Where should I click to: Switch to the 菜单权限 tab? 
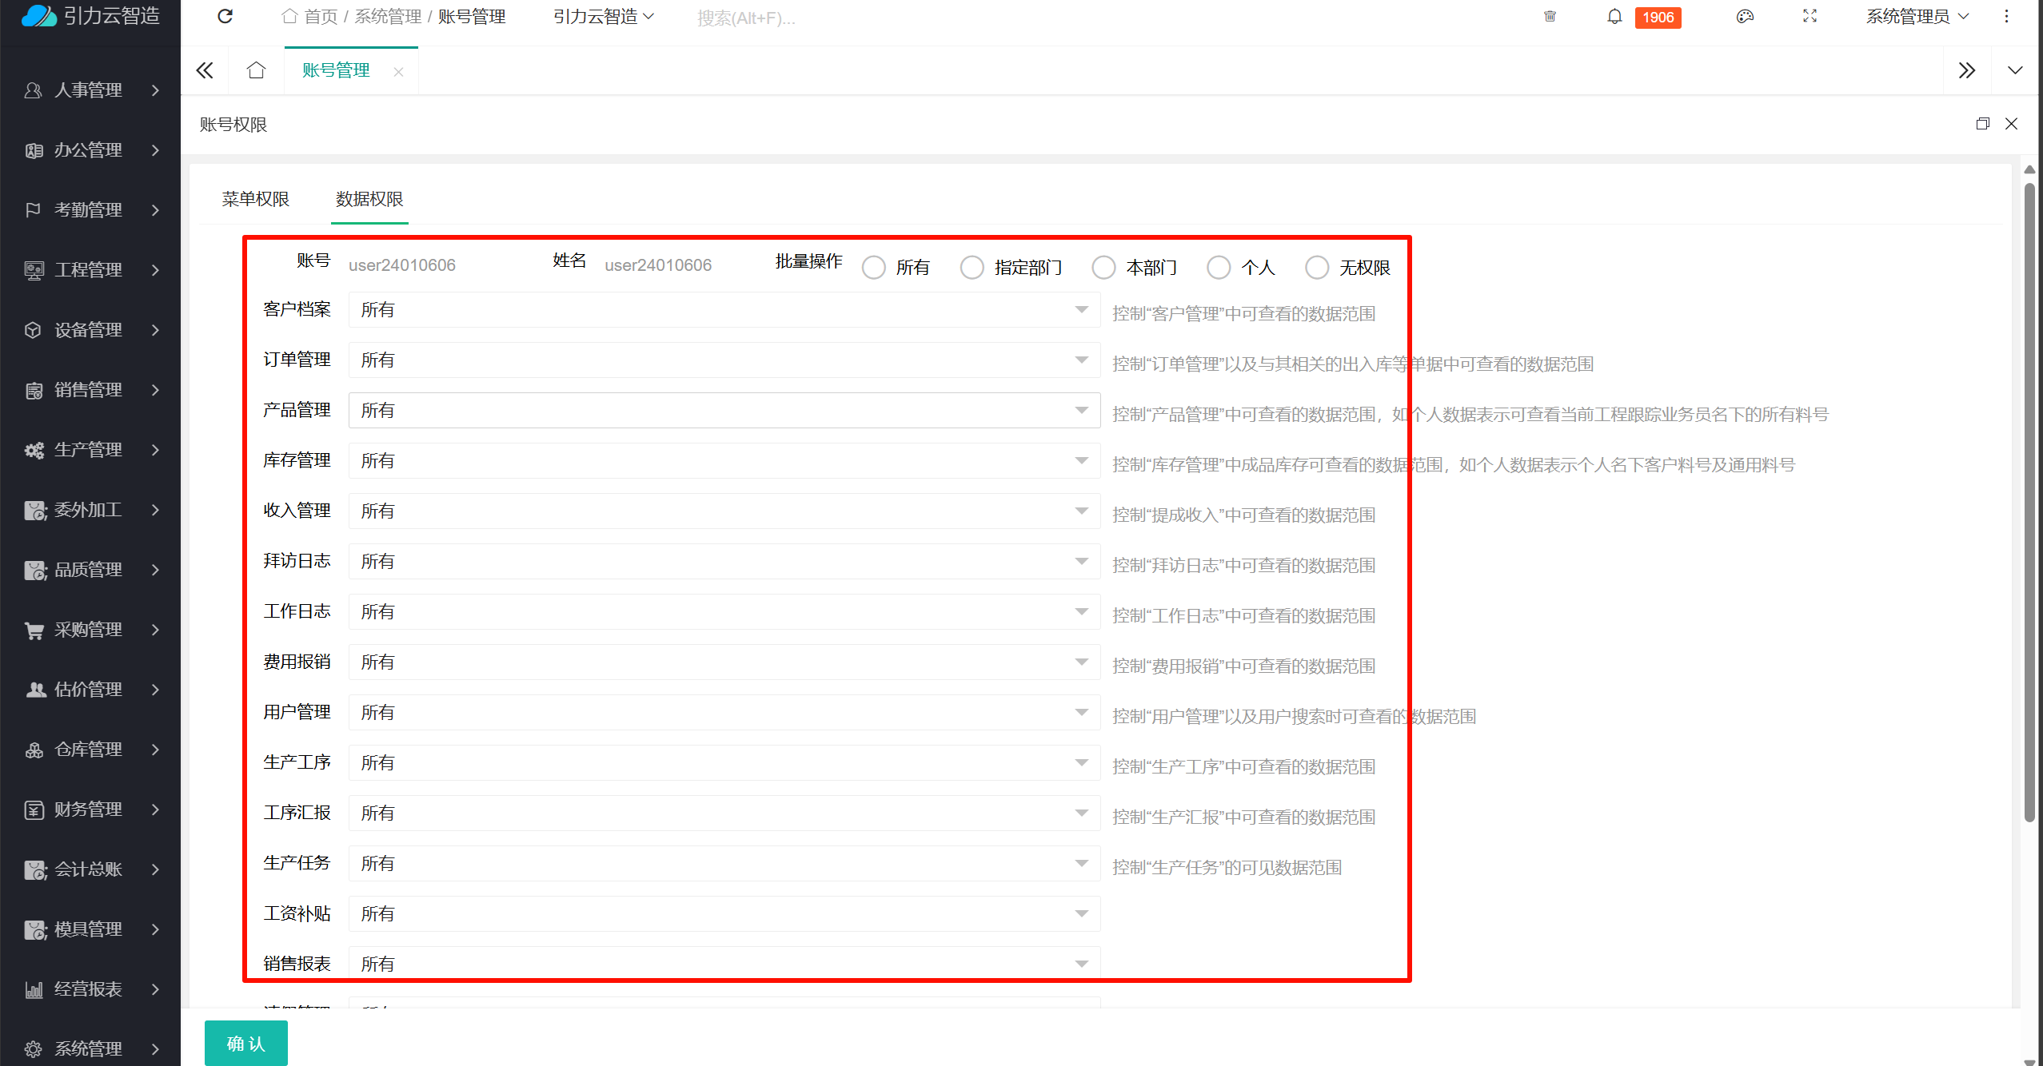pyautogui.click(x=256, y=199)
